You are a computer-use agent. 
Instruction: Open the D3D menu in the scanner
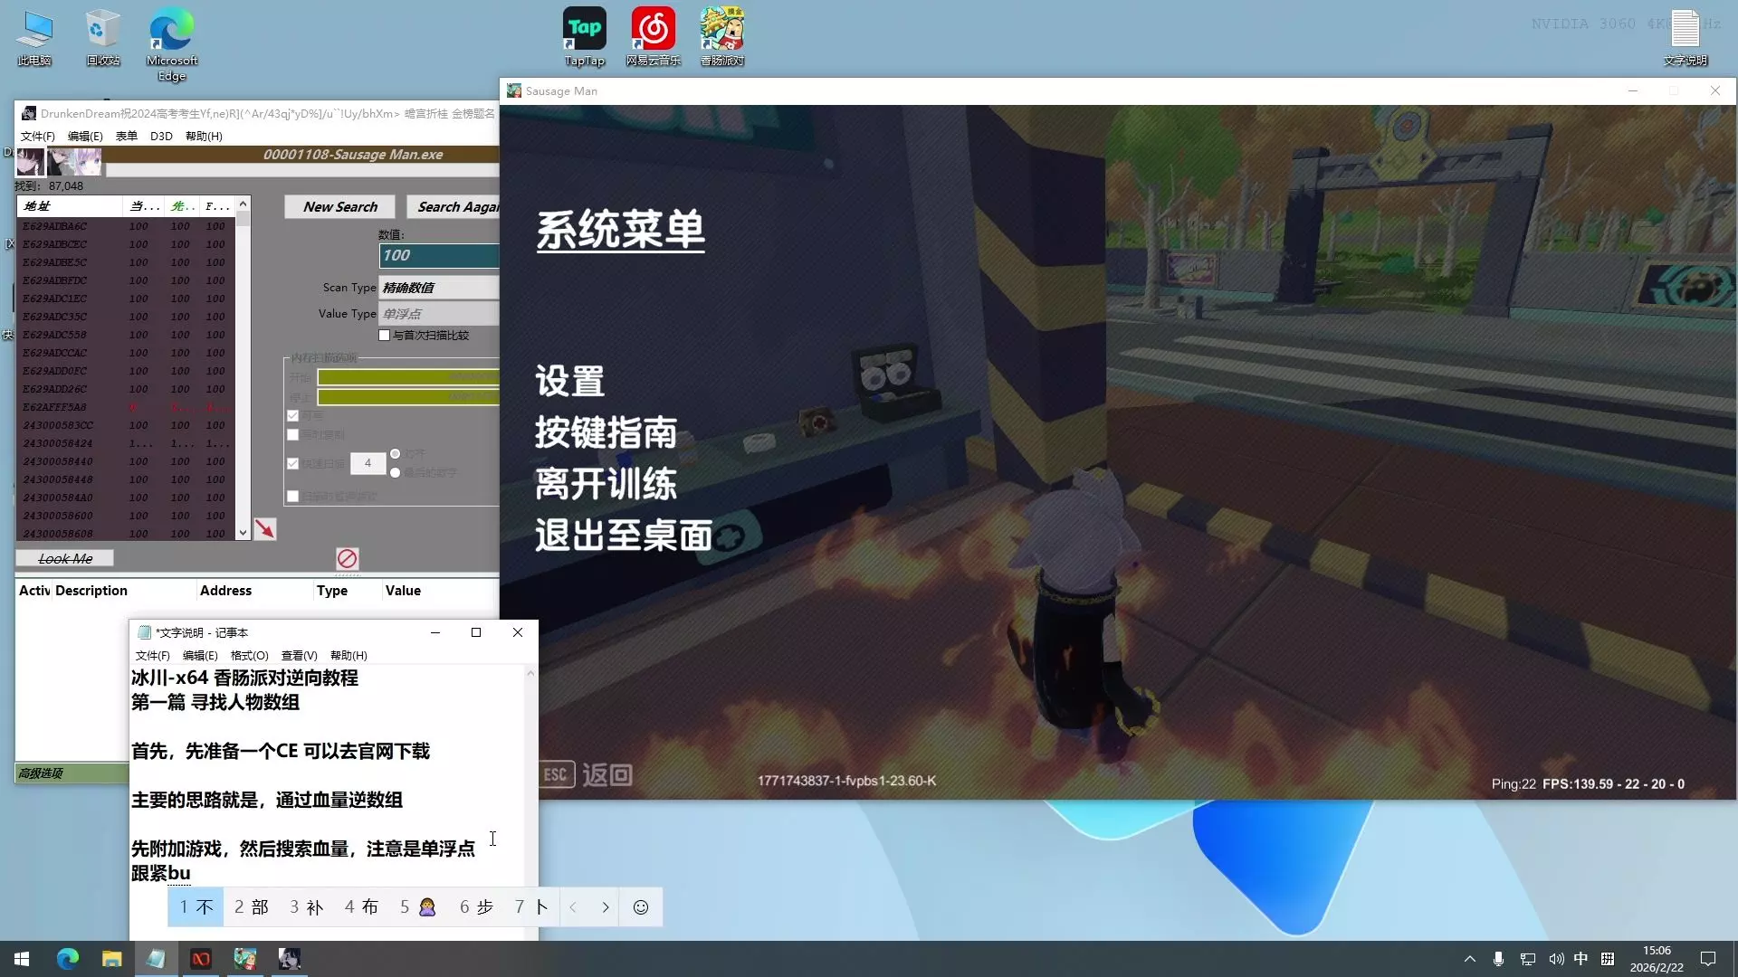pos(161,137)
